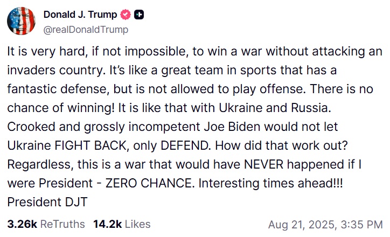Click the capitalized word NEVER
Viewport: 390px width, 237px height.
click(x=263, y=164)
